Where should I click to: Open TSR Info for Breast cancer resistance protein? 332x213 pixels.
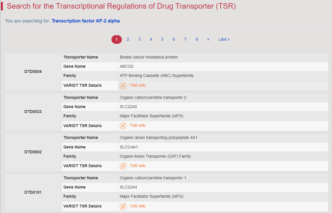(x=137, y=85)
